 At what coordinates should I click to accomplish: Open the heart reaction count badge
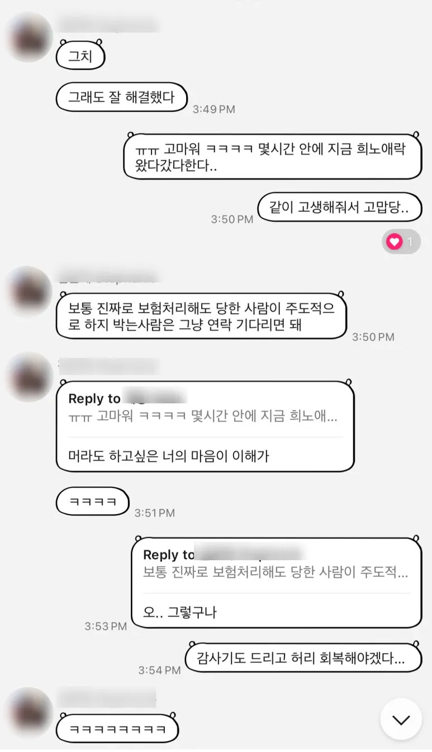(x=401, y=242)
